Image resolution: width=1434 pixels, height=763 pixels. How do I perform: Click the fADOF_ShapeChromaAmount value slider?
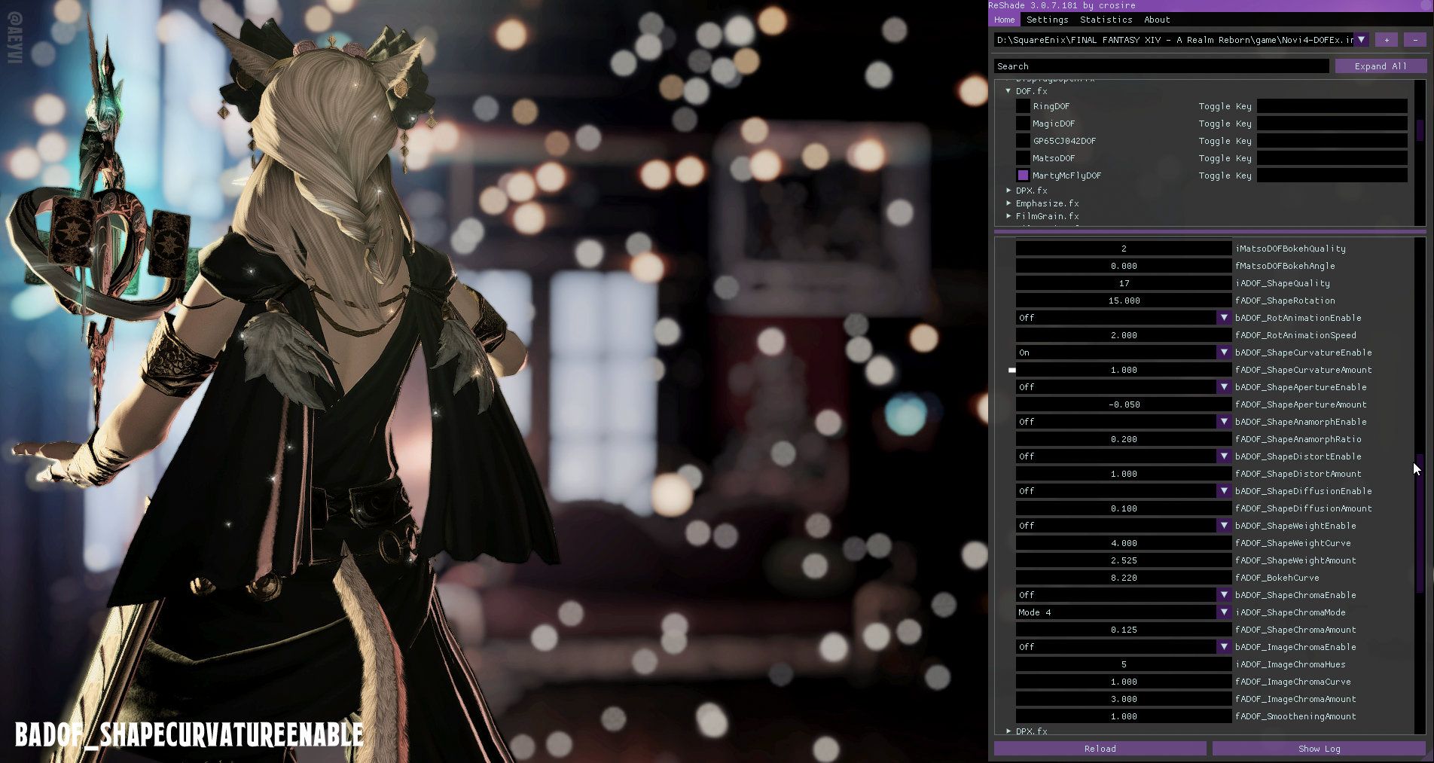[1123, 630]
